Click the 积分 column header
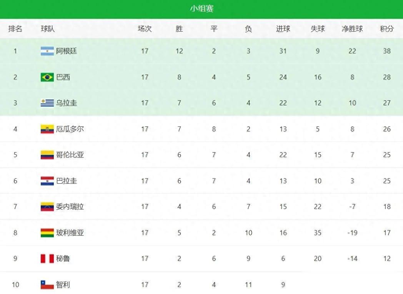 point(387,29)
